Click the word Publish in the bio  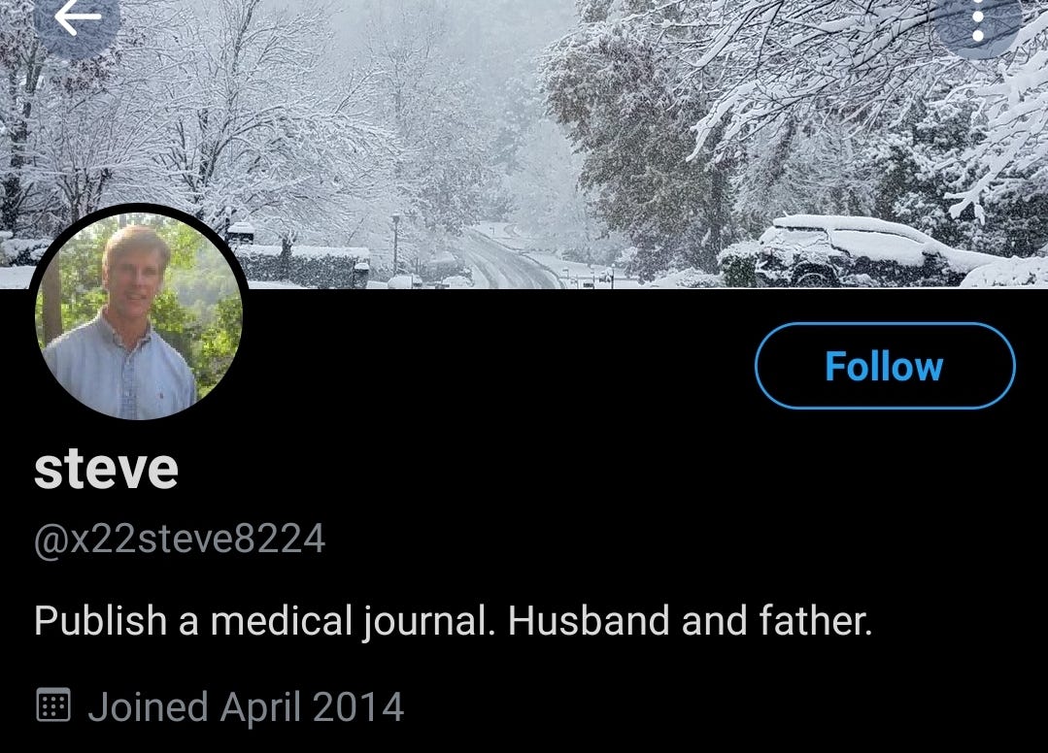click(x=100, y=620)
